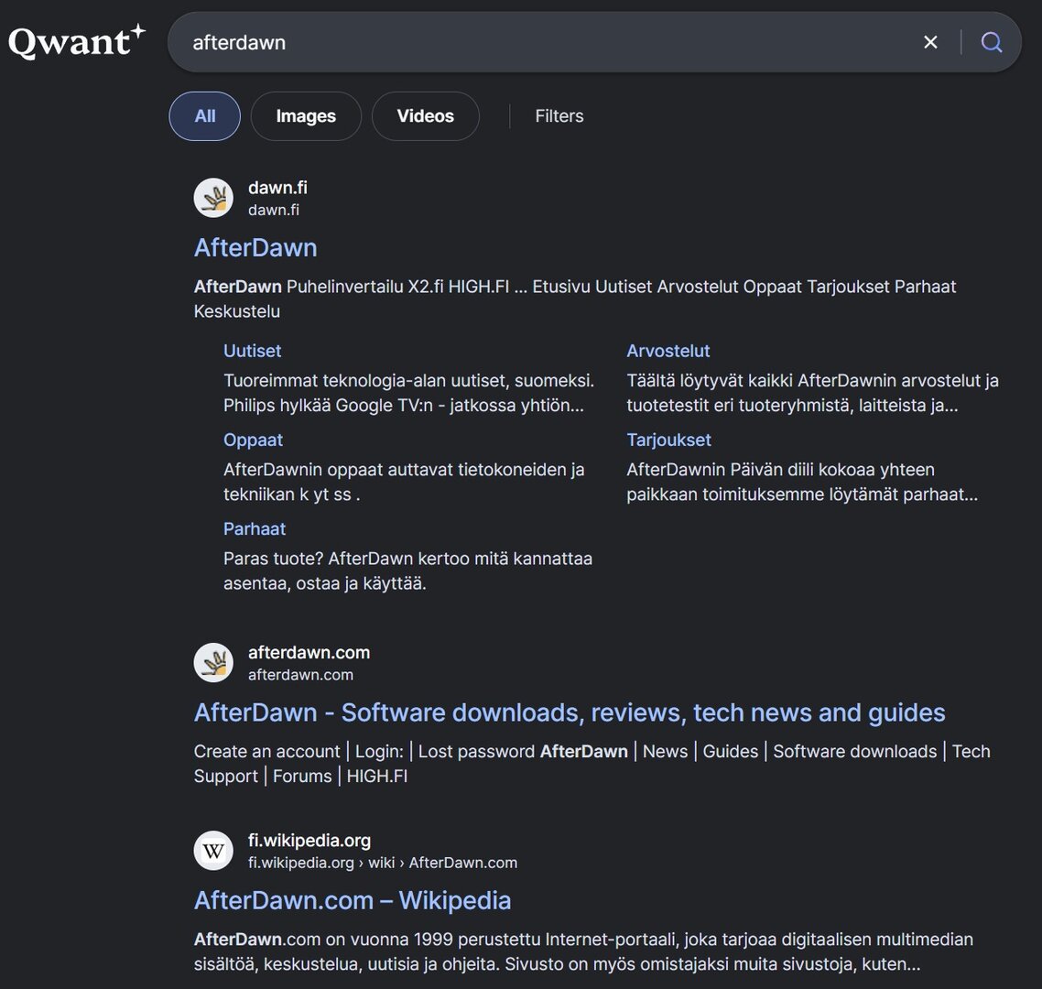The height and width of the screenshot is (989, 1042).
Task: Open the Oppaat sitelink
Action: 253,440
